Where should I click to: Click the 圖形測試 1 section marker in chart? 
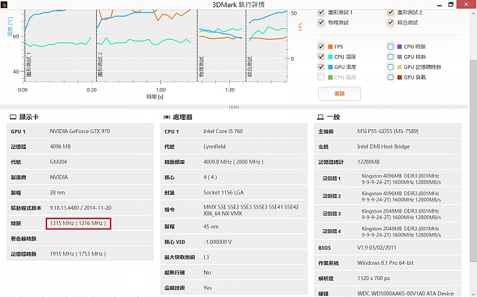29,64
